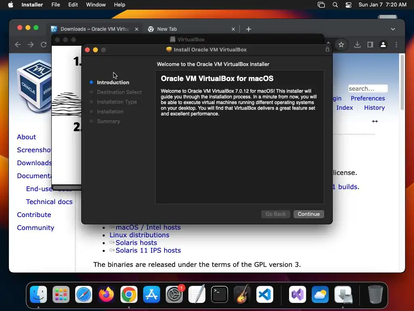This screenshot has width=414, height=311.
Task: Open the History link on webpage
Action: click(x=374, y=108)
